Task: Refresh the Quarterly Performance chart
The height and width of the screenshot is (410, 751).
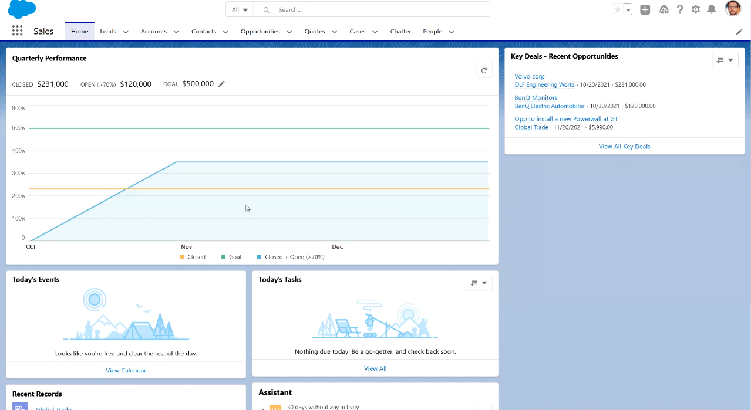Action: [x=484, y=70]
